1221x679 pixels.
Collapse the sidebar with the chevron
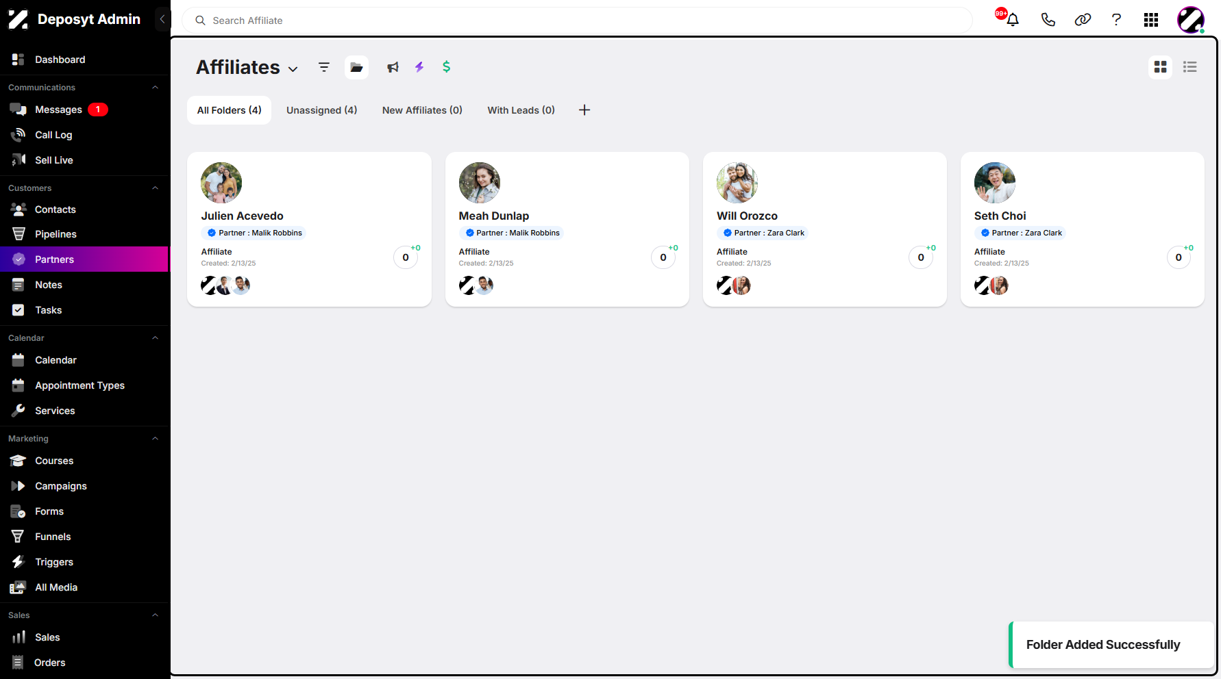(162, 19)
